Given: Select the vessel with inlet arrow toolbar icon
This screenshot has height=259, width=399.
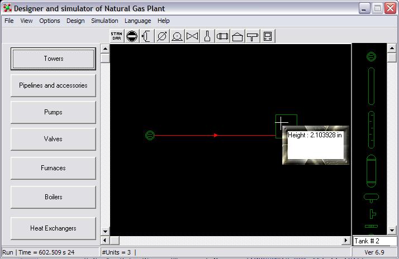Looking at the screenshot, I should pyautogui.click(x=147, y=36).
